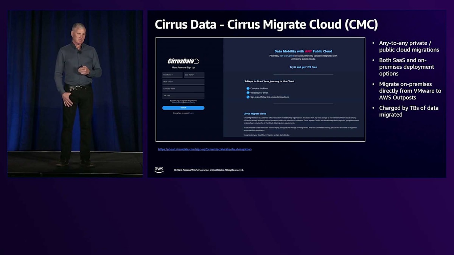Open the Privacy Policy link
Image resolution: width=454 pixels, height=255 pixels.
(190, 102)
